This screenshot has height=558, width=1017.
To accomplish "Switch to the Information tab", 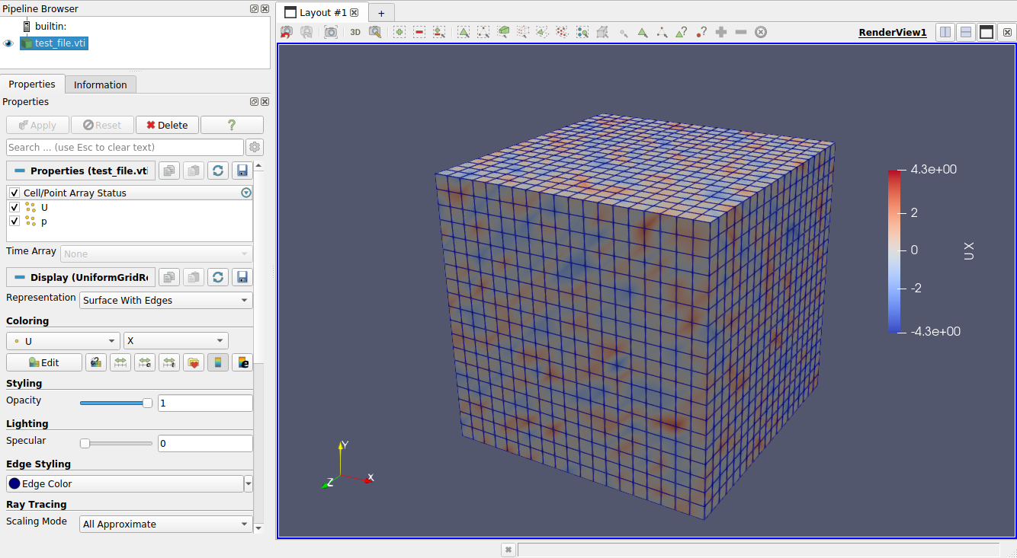I will [x=100, y=84].
